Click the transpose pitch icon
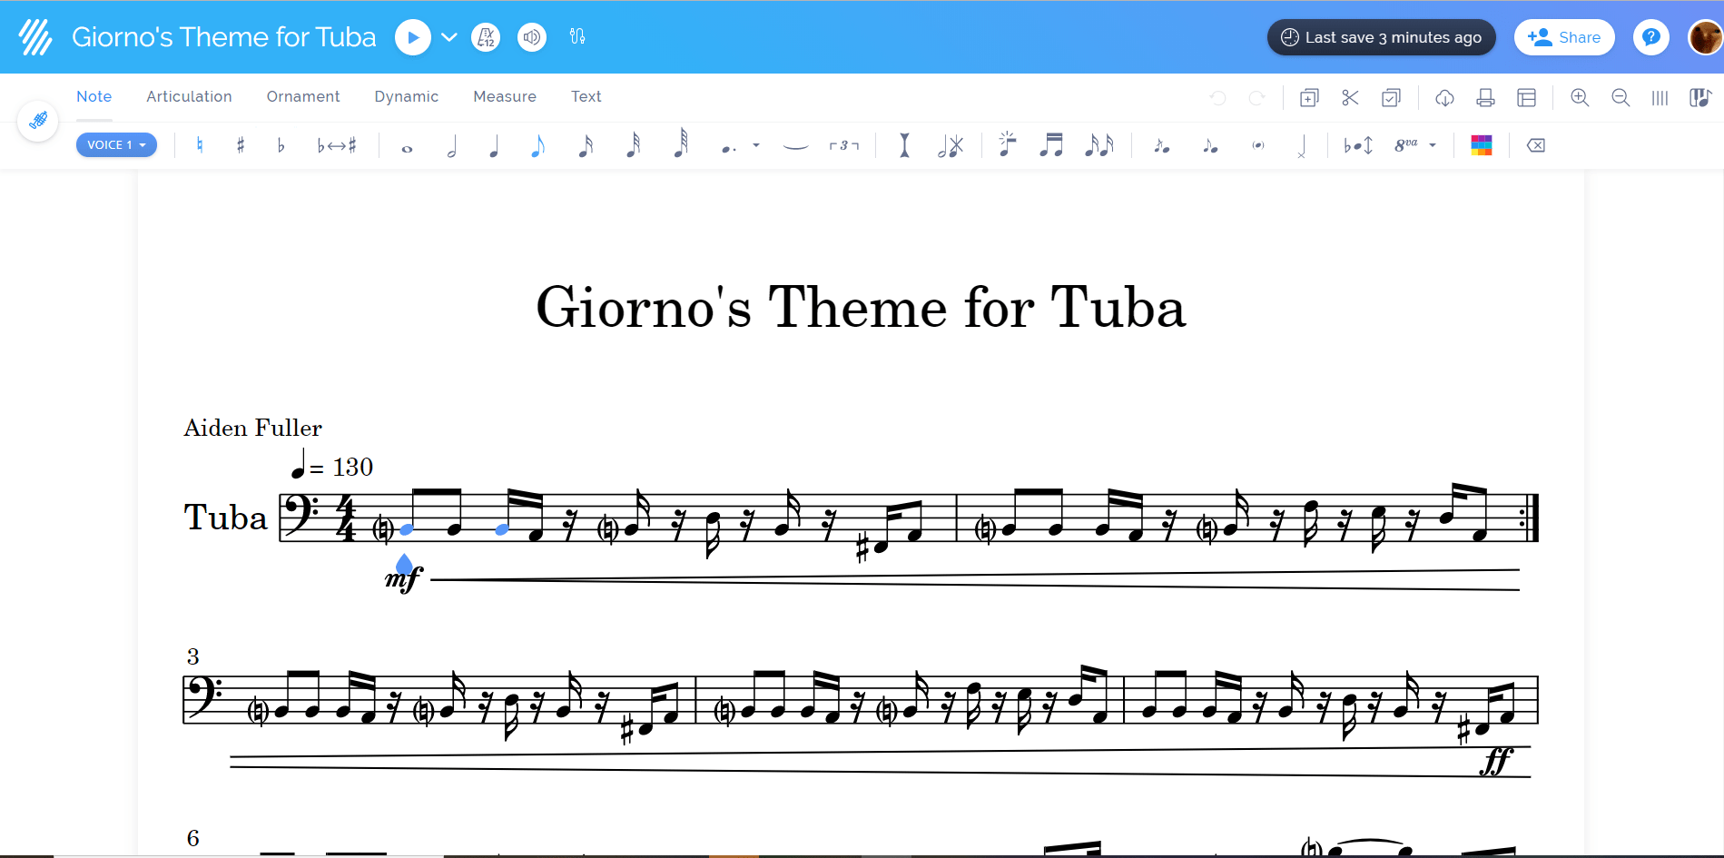This screenshot has width=1724, height=858. coord(1358,145)
